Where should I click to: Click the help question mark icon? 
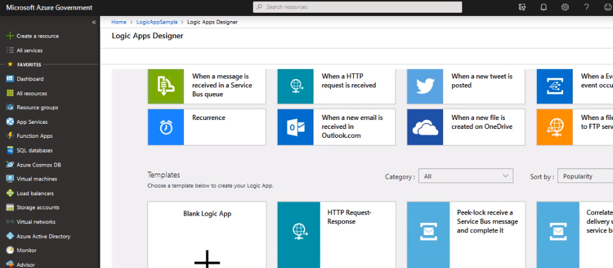pyautogui.click(x=586, y=7)
